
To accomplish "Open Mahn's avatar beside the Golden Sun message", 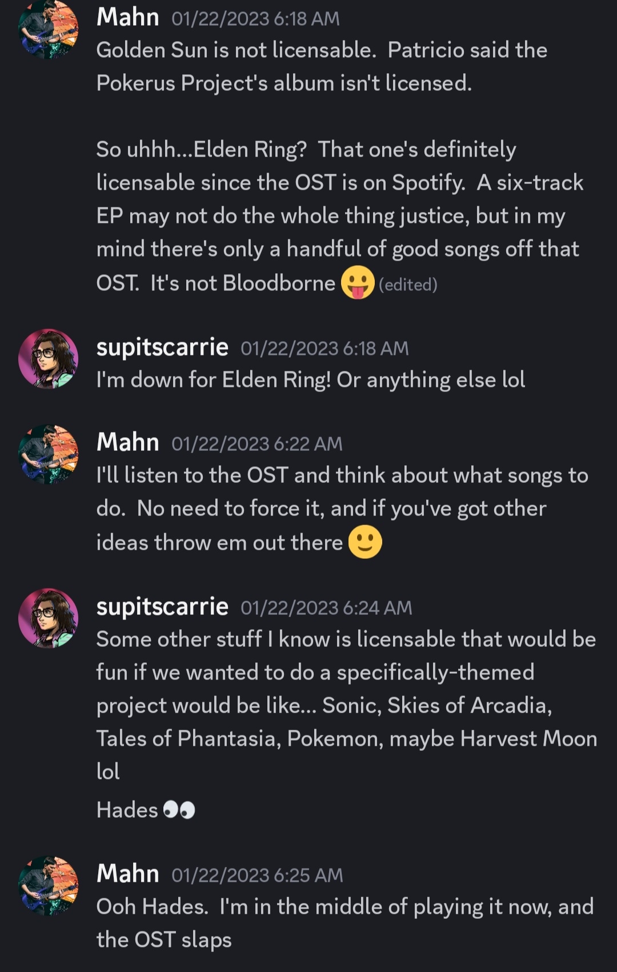I will tap(49, 29).
